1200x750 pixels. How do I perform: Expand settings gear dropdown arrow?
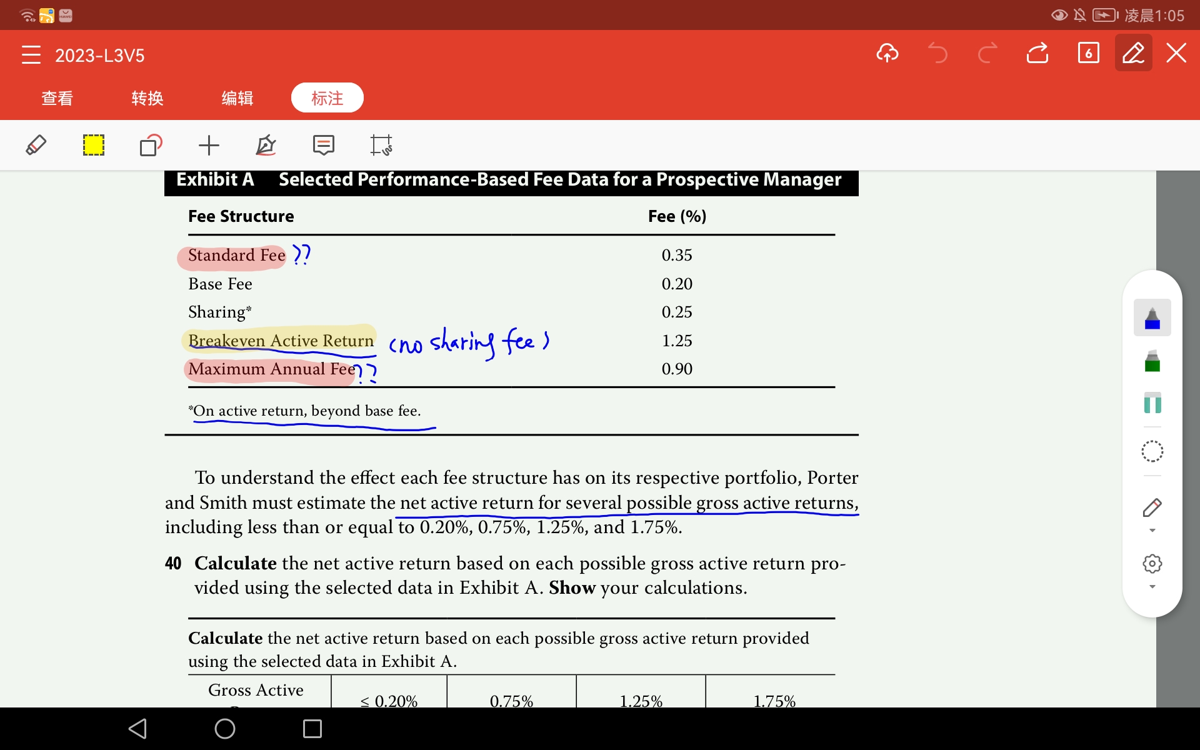tap(1152, 587)
